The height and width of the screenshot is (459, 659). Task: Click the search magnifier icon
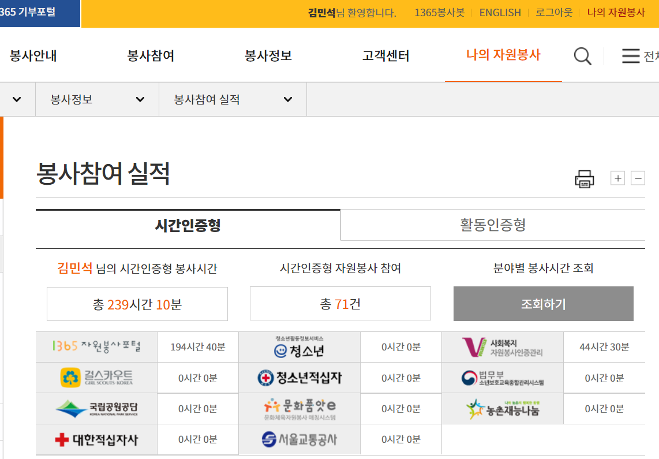pyautogui.click(x=582, y=56)
